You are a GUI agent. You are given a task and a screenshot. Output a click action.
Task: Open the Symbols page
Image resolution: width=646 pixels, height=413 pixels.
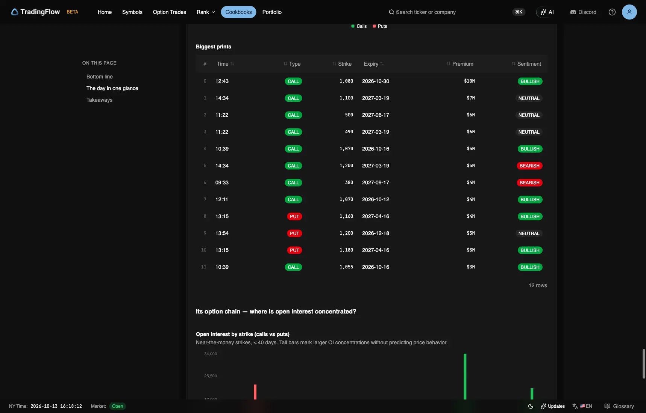(132, 12)
